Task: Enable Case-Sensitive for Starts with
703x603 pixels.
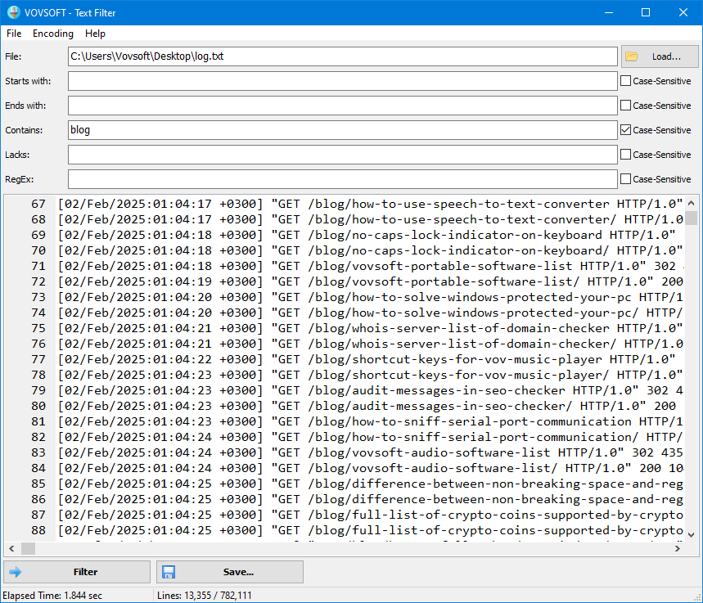Action: (x=625, y=81)
